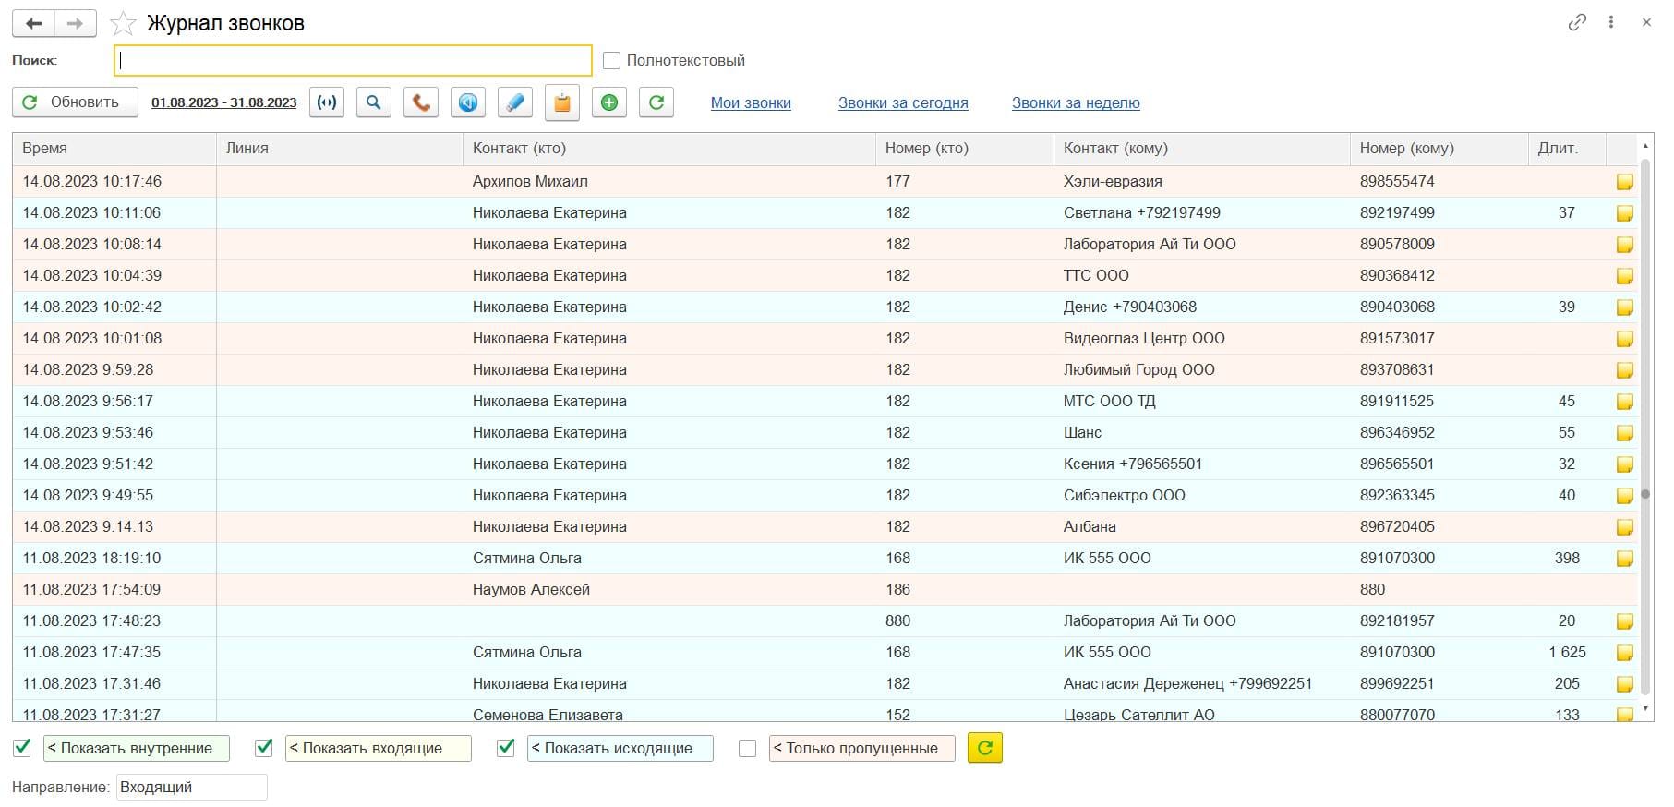
Task: Enable the Полнотекстовый checkbox
Action: pos(611,61)
